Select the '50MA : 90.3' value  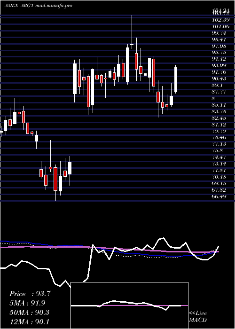[x=29, y=313]
